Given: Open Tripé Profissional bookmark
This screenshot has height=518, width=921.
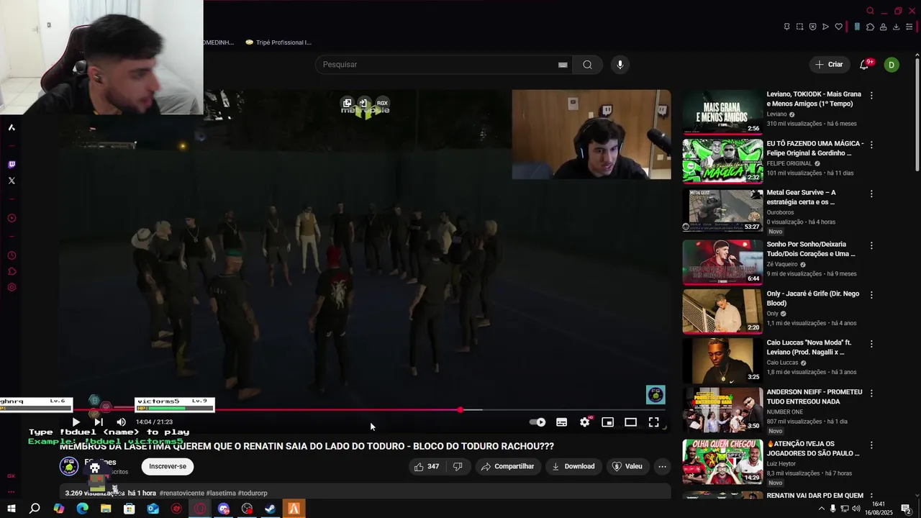Looking at the screenshot, I should [278, 42].
